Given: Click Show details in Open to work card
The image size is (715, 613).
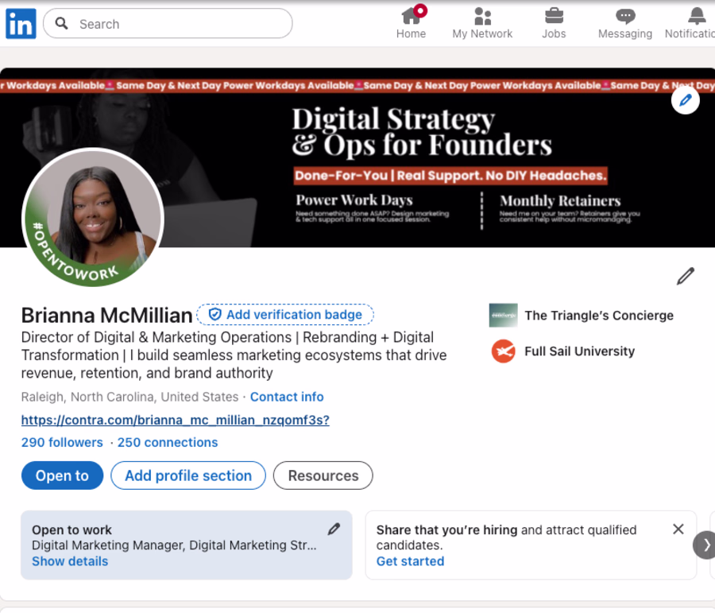Looking at the screenshot, I should [70, 561].
